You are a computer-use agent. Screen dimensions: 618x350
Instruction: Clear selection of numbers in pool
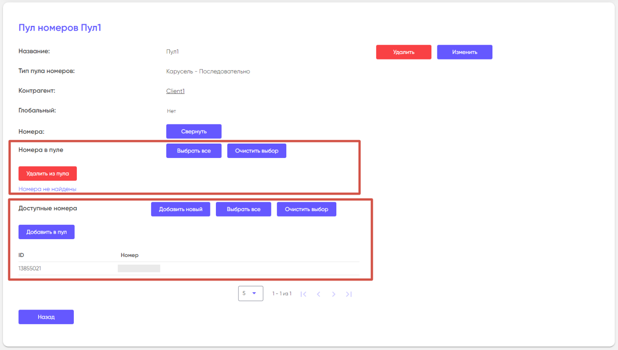[257, 151]
